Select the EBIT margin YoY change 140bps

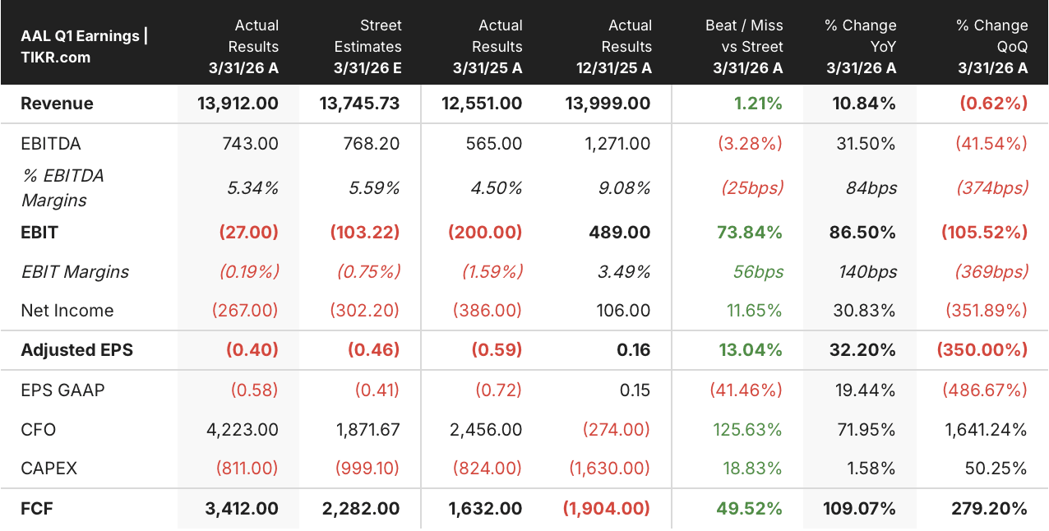tap(868, 272)
